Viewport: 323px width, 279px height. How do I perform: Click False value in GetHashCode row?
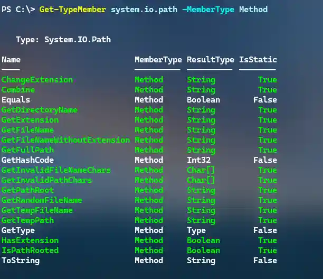(265, 160)
